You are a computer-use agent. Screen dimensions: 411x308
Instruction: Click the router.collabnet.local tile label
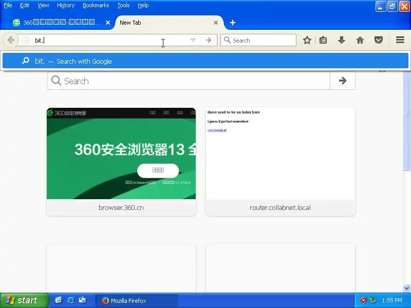280,207
